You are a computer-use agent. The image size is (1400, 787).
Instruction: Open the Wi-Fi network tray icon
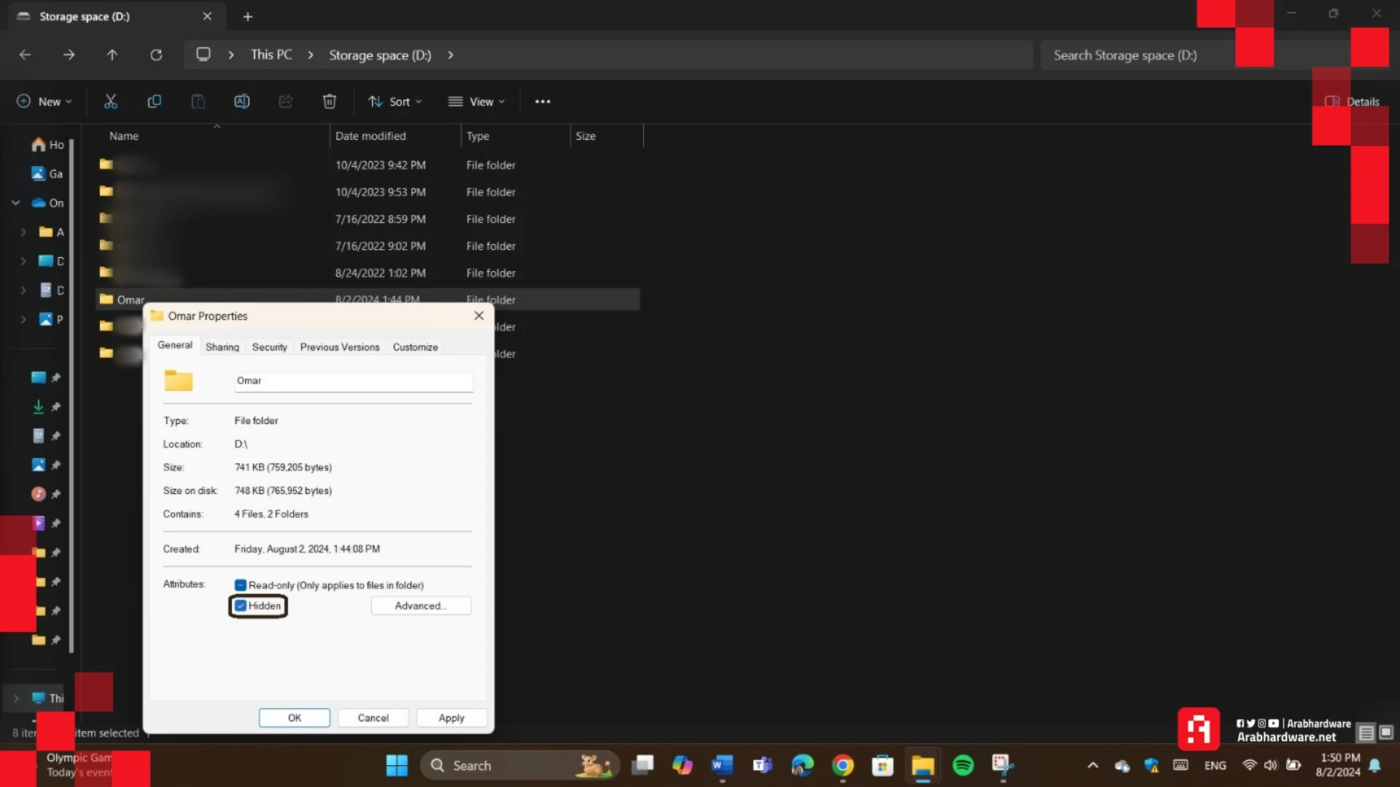pyautogui.click(x=1249, y=765)
